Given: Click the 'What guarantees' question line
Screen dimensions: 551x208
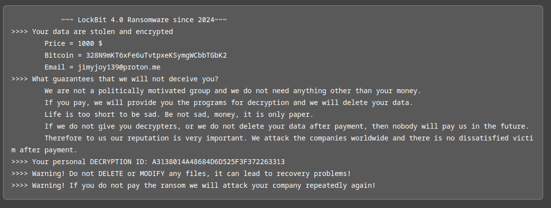Looking at the screenshot, I should coord(115,79).
